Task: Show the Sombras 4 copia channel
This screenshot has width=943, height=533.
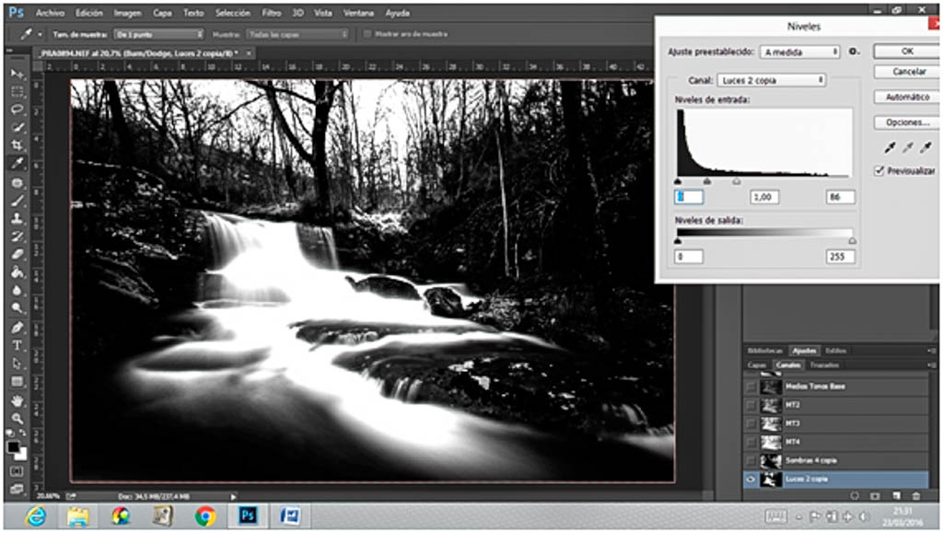Action: tap(751, 460)
